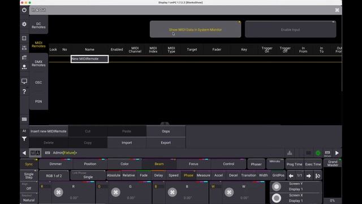Click the green circle status icon
This screenshot has height=204, width=362.
click(318, 153)
